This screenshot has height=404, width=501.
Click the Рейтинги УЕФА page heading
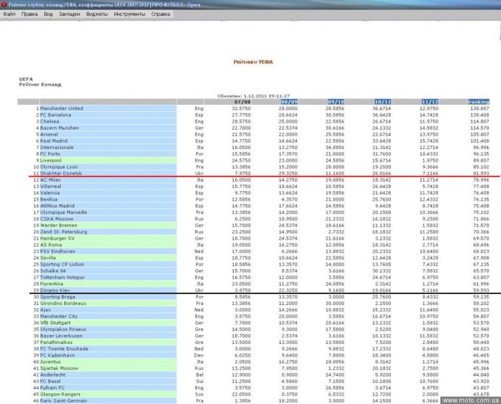click(x=253, y=62)
